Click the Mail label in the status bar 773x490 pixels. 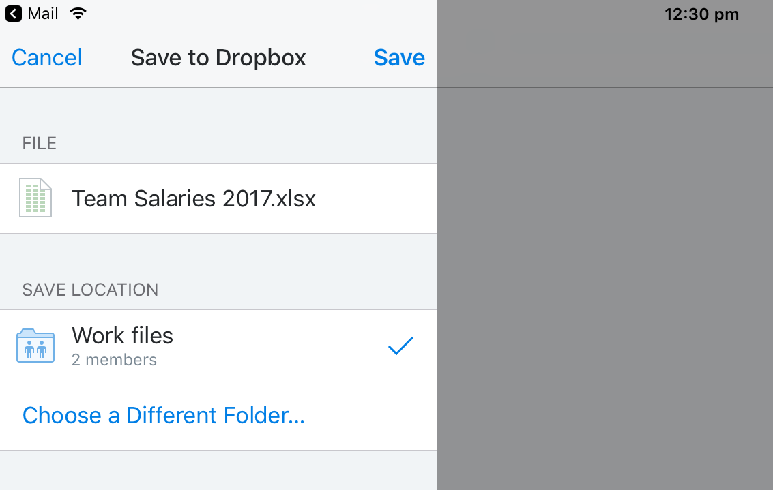pos(43,14)
